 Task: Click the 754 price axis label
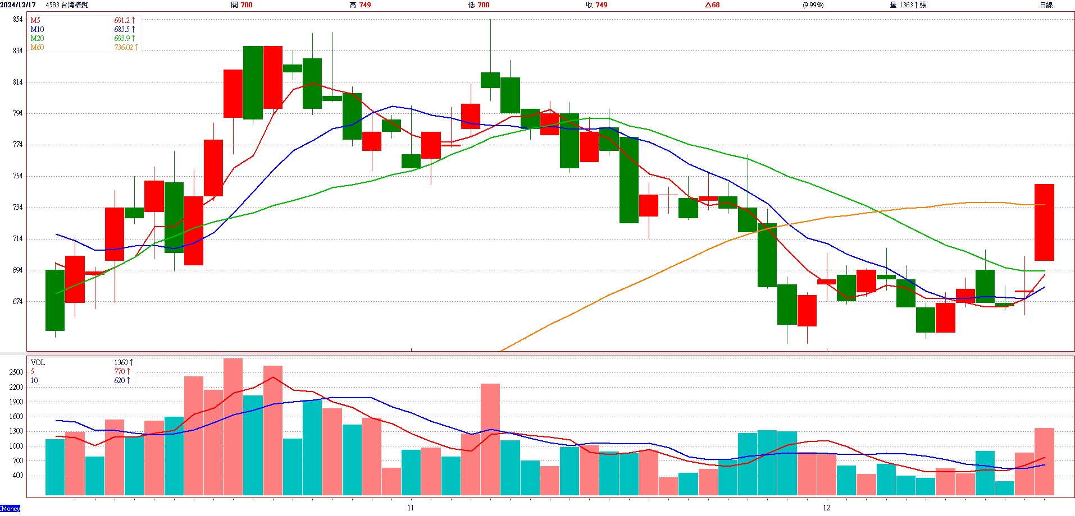tap(18, 176)
